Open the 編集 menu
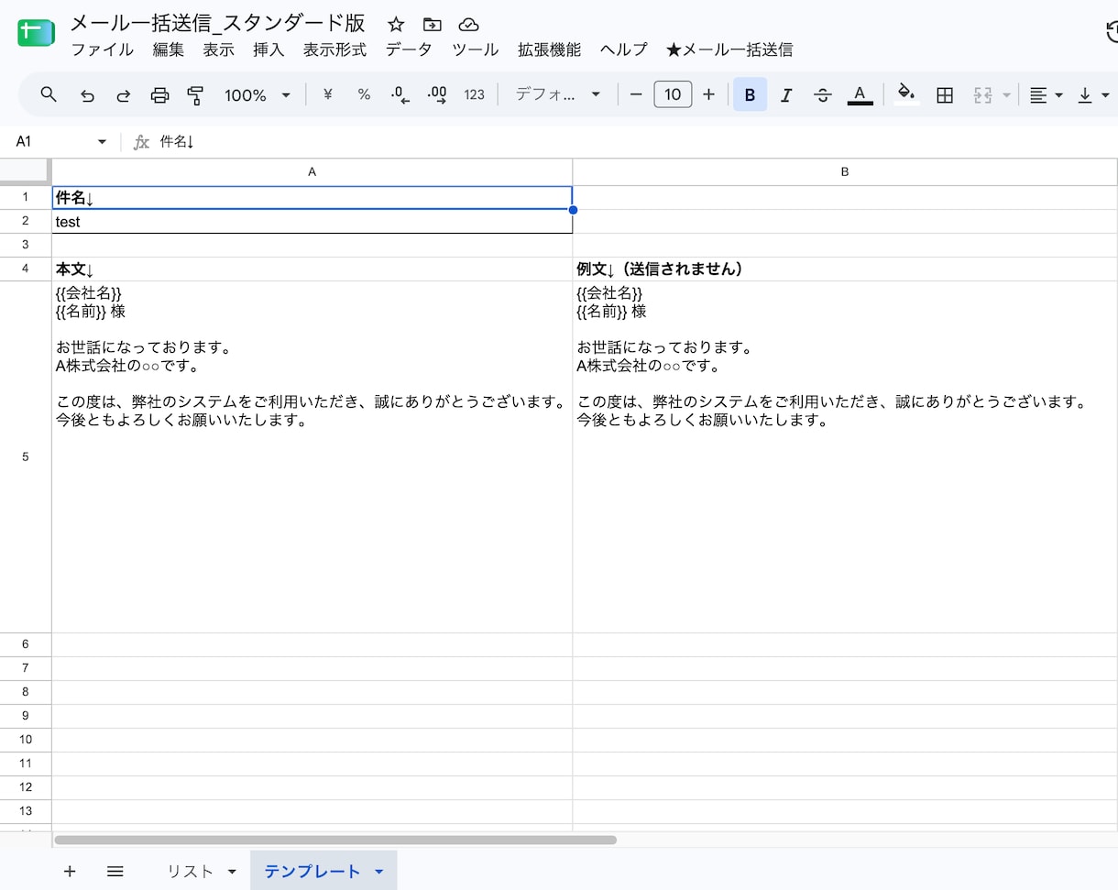Image resolution: width=1118 pixels, height=890 pixels. 169,49
